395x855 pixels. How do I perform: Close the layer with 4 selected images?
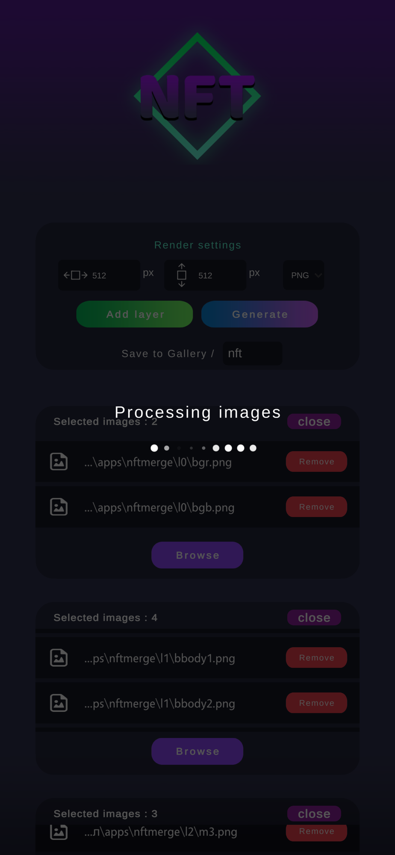314,618
